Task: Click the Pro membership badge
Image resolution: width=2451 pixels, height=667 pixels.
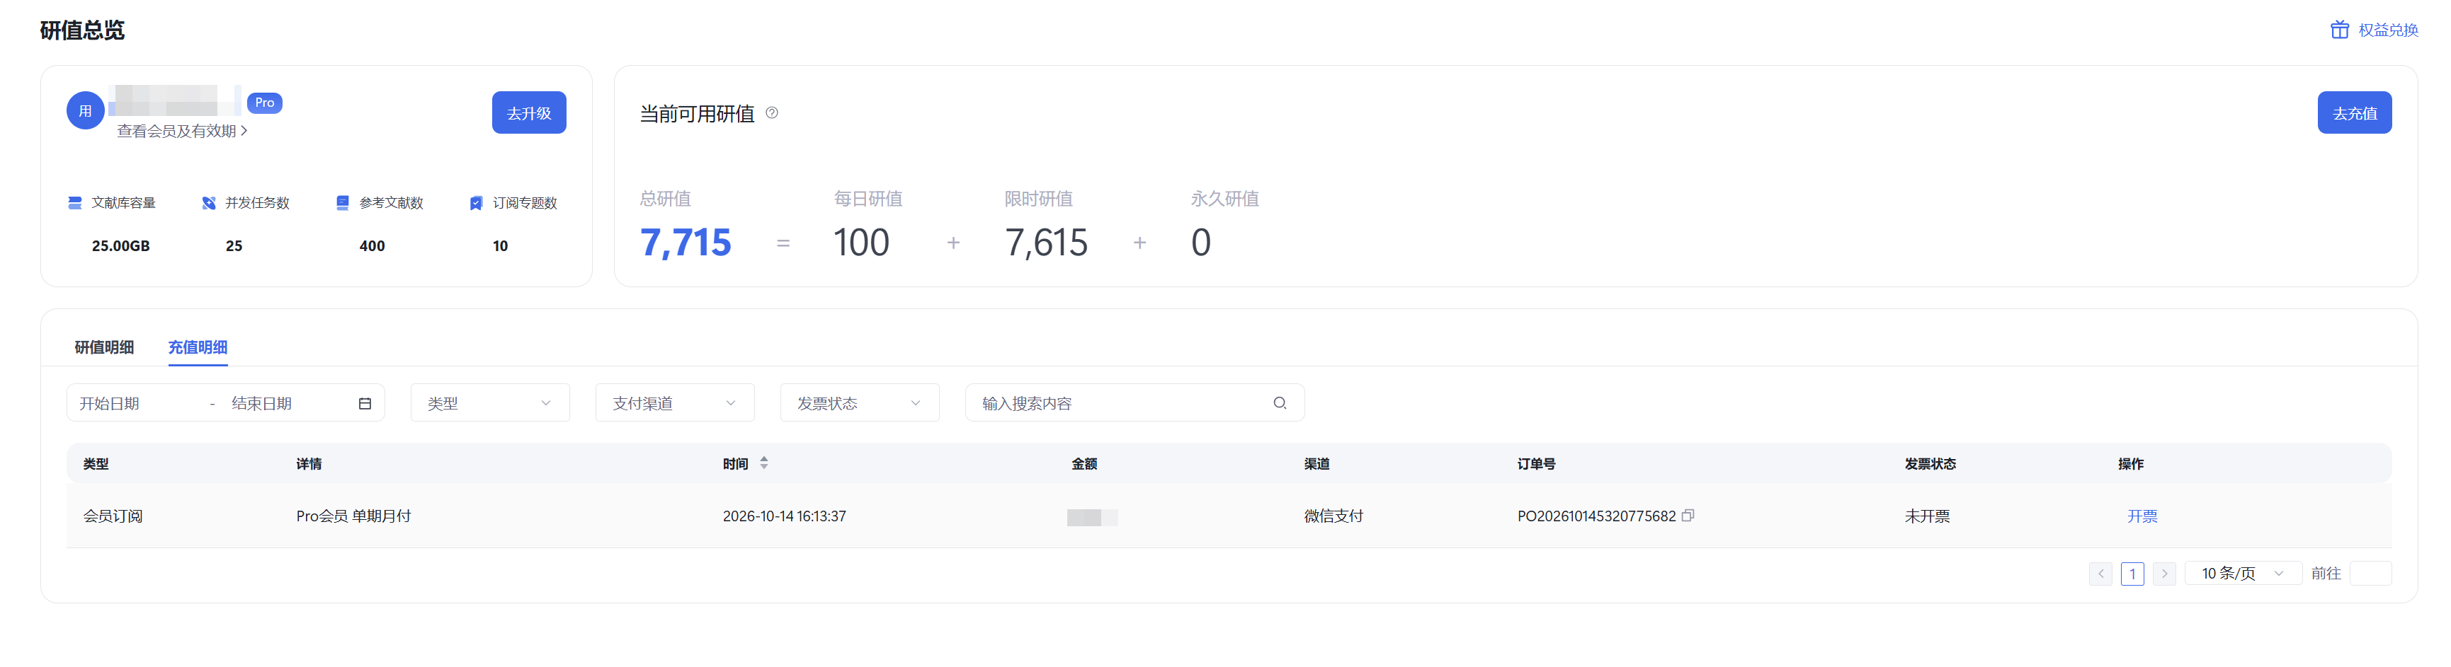Action: click(265, 103)
